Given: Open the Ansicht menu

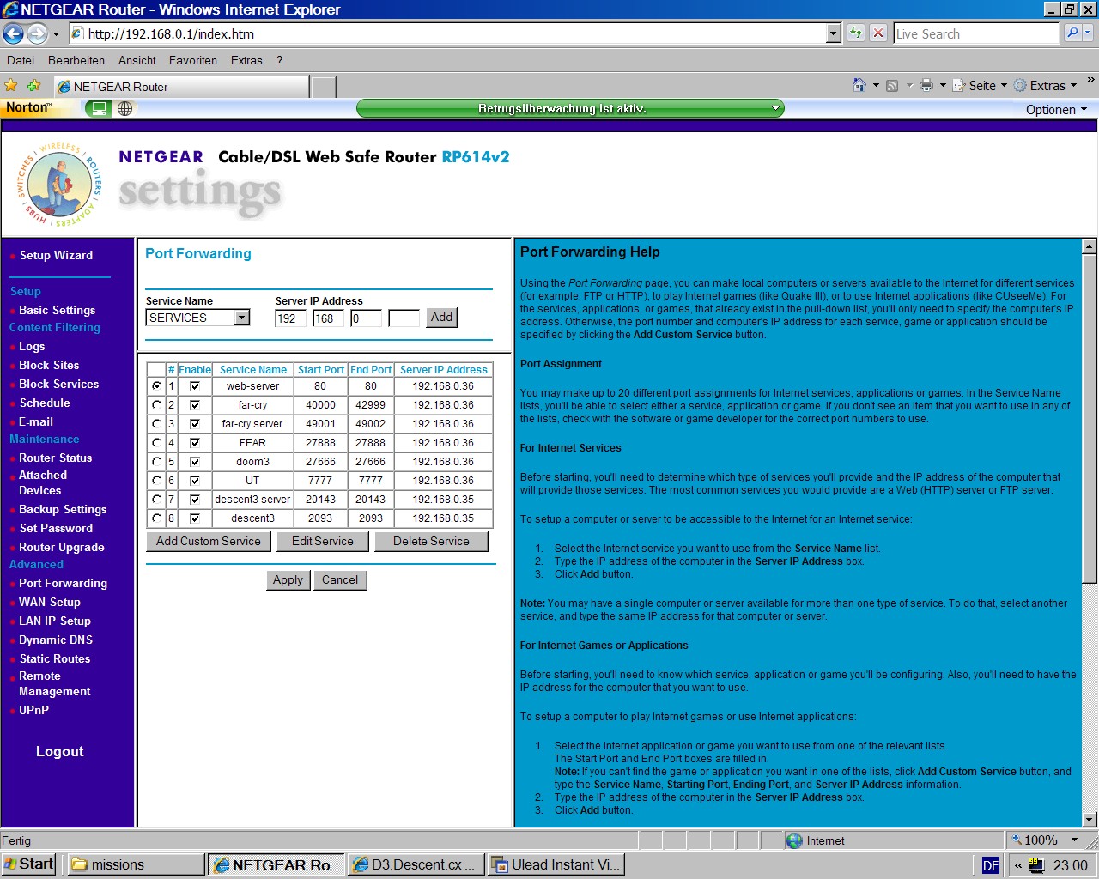Looking at the screenshot, I should pyautogui.click(x=137, y=60).
